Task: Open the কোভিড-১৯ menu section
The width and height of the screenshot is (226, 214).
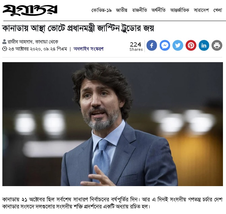Action: [x=101, y=10]
